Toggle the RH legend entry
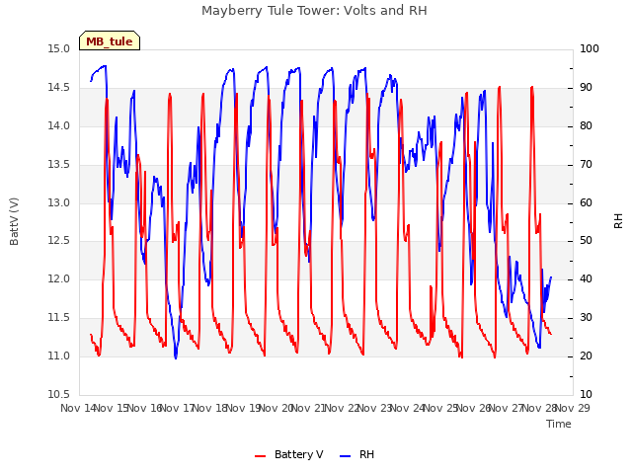The image size is (632, 474). pos(357,454)
